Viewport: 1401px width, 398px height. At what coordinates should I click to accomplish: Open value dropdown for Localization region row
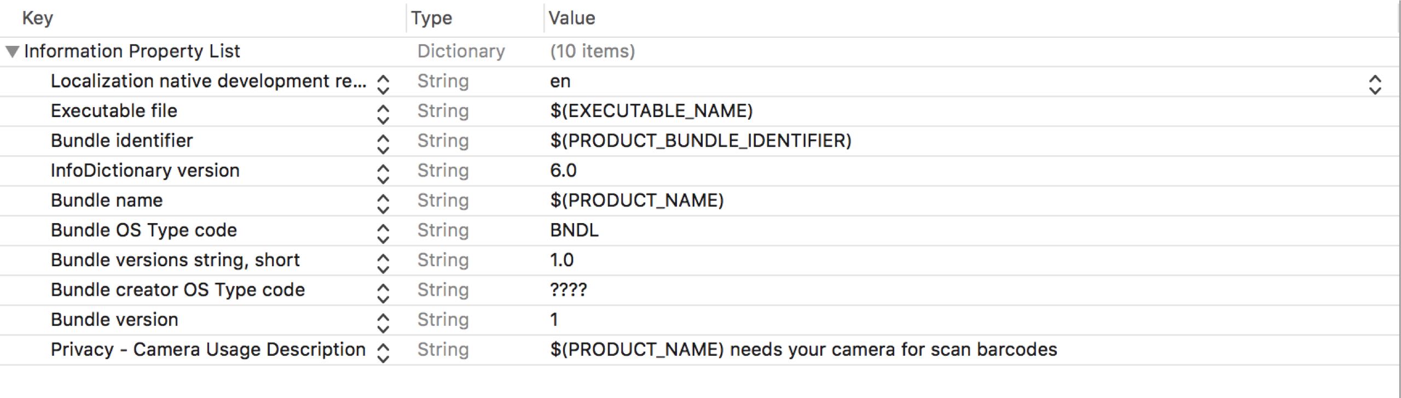(1375, 85)
